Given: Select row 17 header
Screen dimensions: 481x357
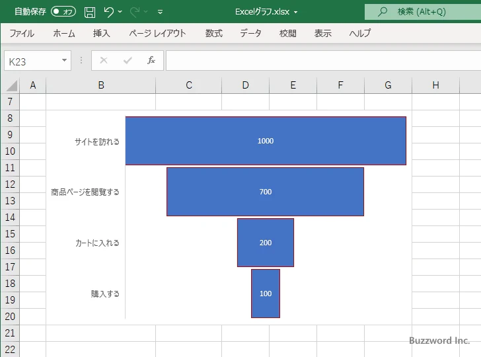Looking at the screenshot, I should (10, 266).
